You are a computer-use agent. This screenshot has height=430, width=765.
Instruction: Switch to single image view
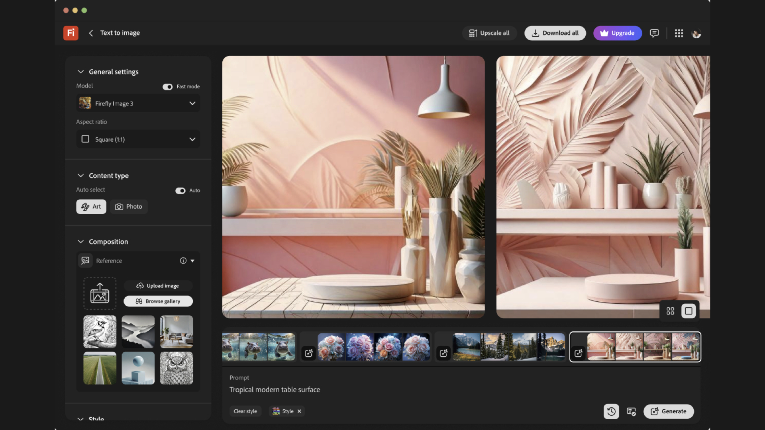click(x=688, y=311)
